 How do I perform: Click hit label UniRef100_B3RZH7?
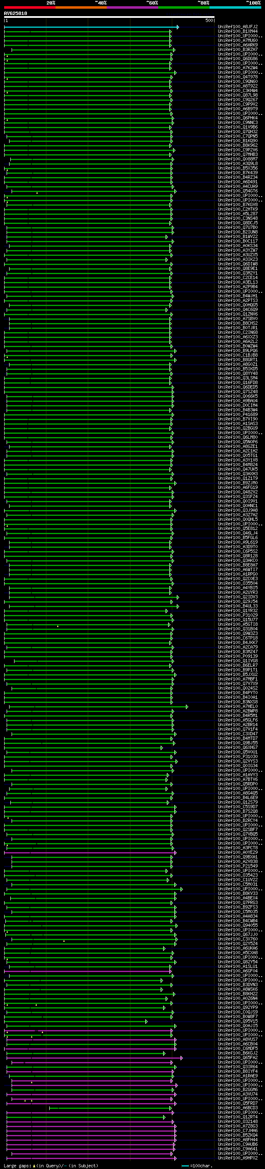click(238, 49)
